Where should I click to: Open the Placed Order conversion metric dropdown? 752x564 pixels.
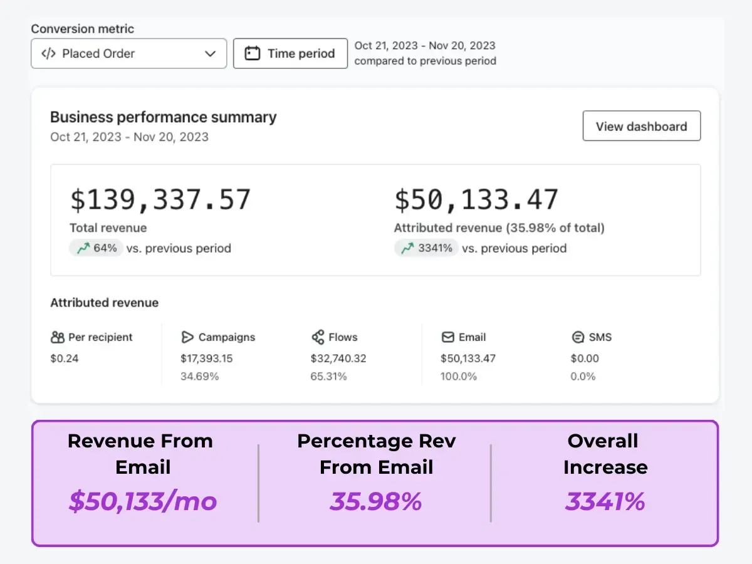coord(128,54)
